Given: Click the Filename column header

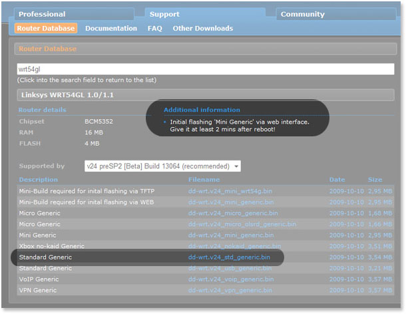Looking at the screenshot, I should coord(204,180).
